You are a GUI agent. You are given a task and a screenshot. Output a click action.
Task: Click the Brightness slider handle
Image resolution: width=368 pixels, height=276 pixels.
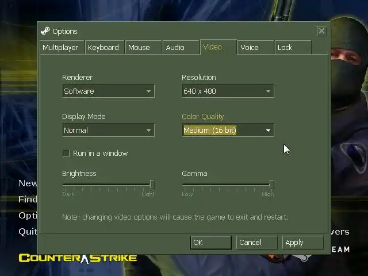pyautogui.click(x=152, y=185)
